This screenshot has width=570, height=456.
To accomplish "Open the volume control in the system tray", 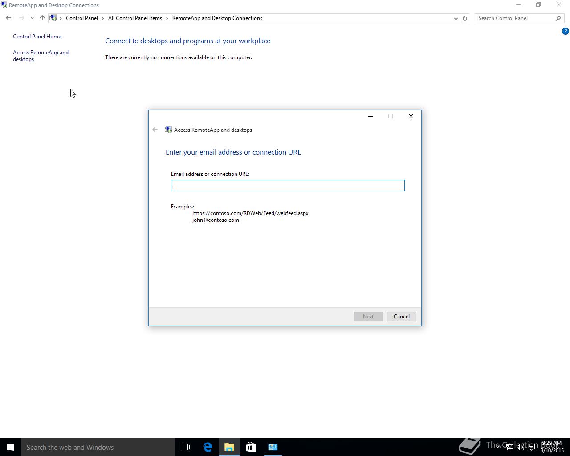I will point(521,447).
